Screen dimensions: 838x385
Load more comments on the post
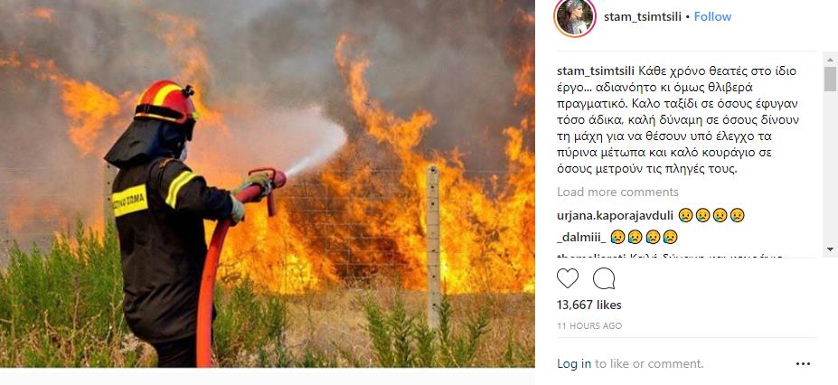click(617, 192)
